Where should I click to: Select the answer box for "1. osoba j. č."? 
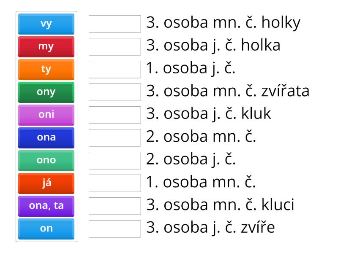coord(114,70)
